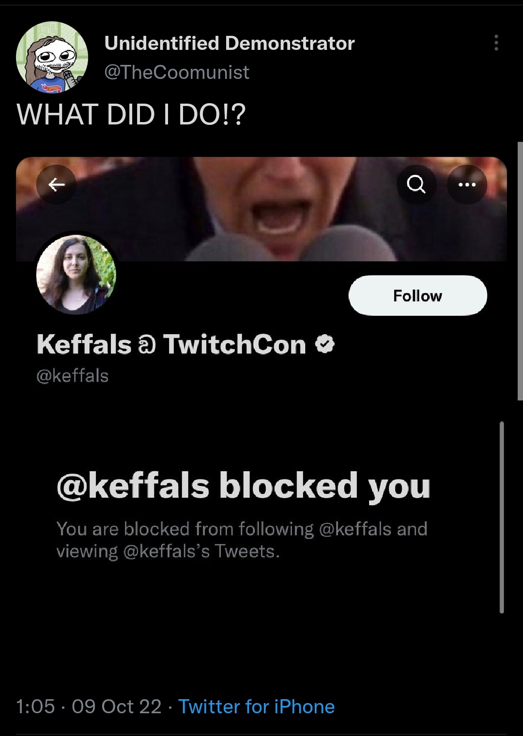The width and height of the screenshot is (523, 736).
Task: Click the Keffals TwitchCon profile name
Action: [x=171, y=345]
